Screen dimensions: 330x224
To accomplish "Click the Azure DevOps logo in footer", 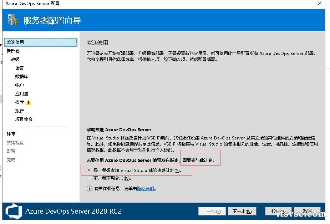I will click(14, 211).
